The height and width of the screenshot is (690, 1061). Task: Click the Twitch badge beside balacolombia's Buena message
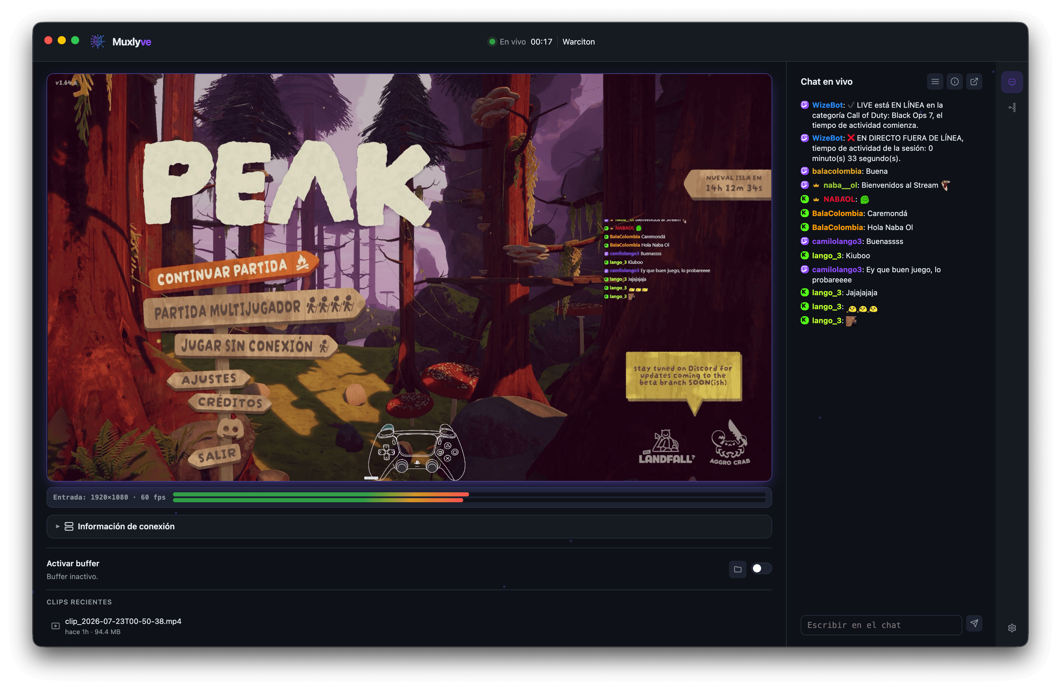pyautogui.click(x=805, y=171)
